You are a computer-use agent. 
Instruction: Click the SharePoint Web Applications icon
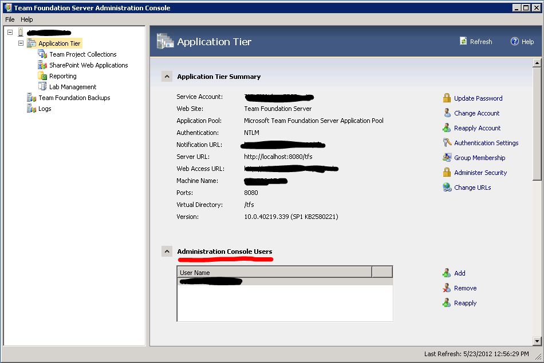point(42,65)
